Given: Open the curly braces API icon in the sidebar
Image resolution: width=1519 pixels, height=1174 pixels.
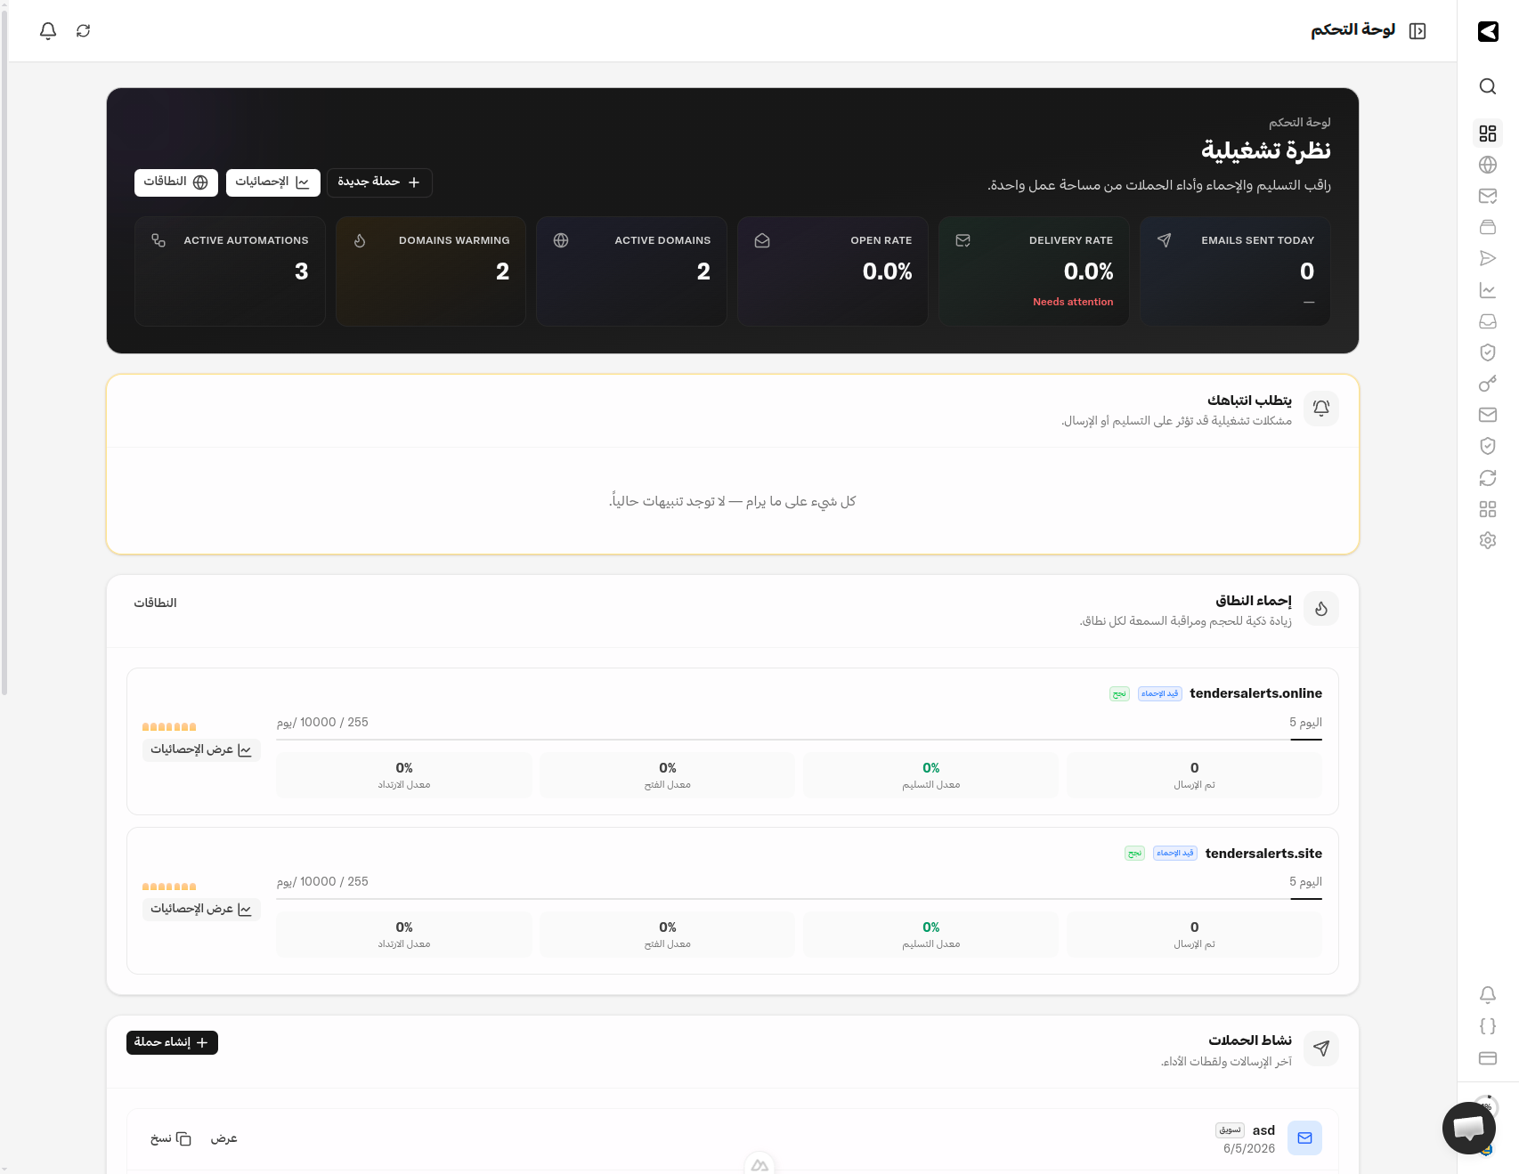Looking at the screenshot, I should 1487,1026.
